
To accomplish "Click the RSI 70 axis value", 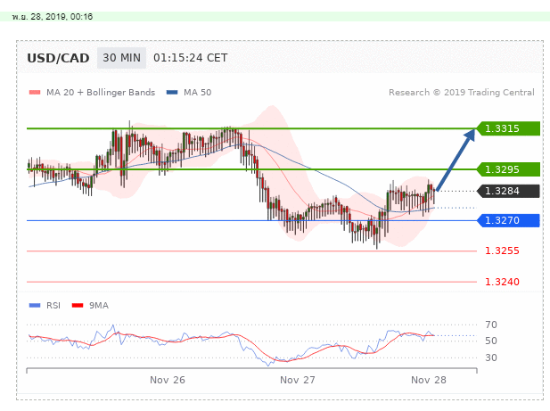I will click(x=491, y=325).
